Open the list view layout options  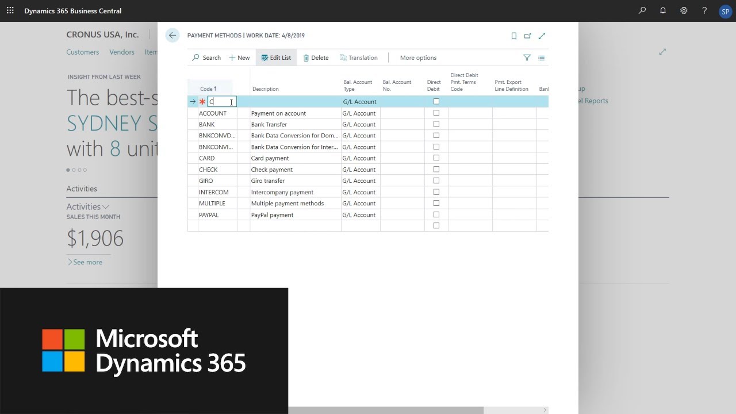tap(541, 57)
